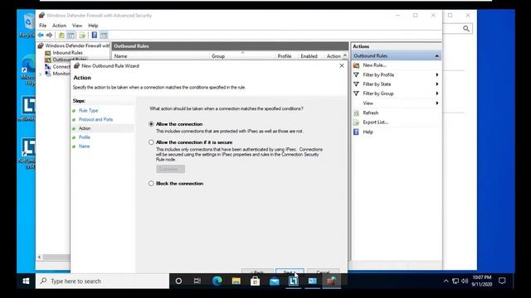The image size is (531, 298).
Task: Select Allow the connection if it is secure
Action: pos(151,142)
